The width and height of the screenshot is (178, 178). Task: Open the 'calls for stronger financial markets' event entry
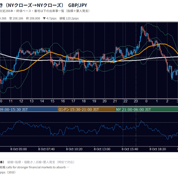(35, 167)
